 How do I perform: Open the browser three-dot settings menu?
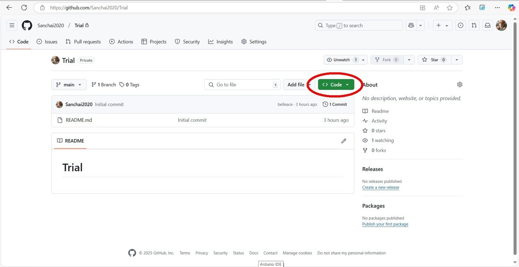tap(498, 7)
